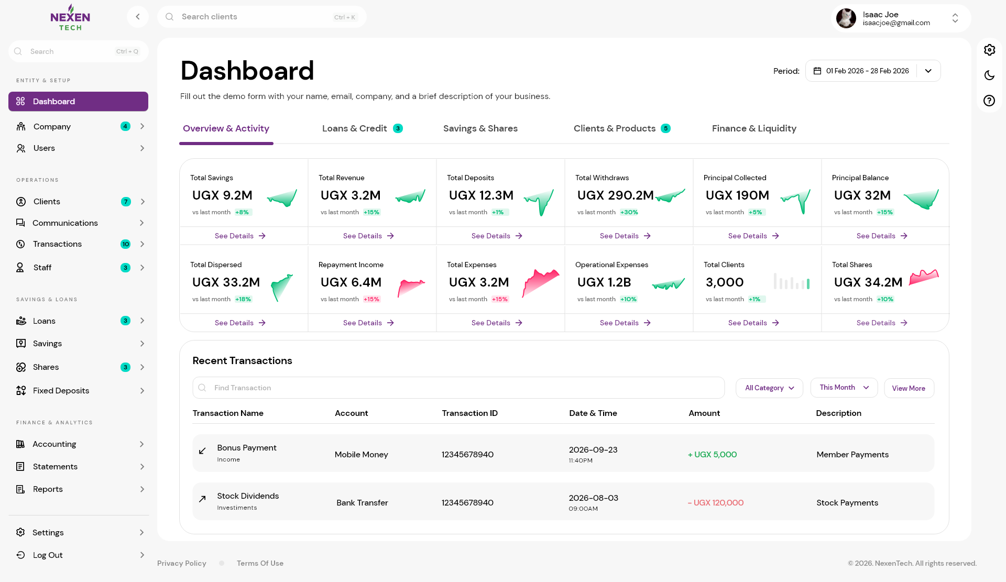Open the Savings & Shares tab
1006x582 pixels.
480,128
